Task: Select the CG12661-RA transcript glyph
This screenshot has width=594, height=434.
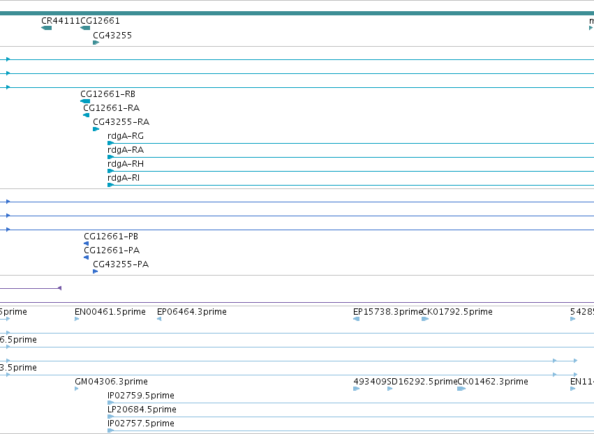Action: click(x=87, y=115)
